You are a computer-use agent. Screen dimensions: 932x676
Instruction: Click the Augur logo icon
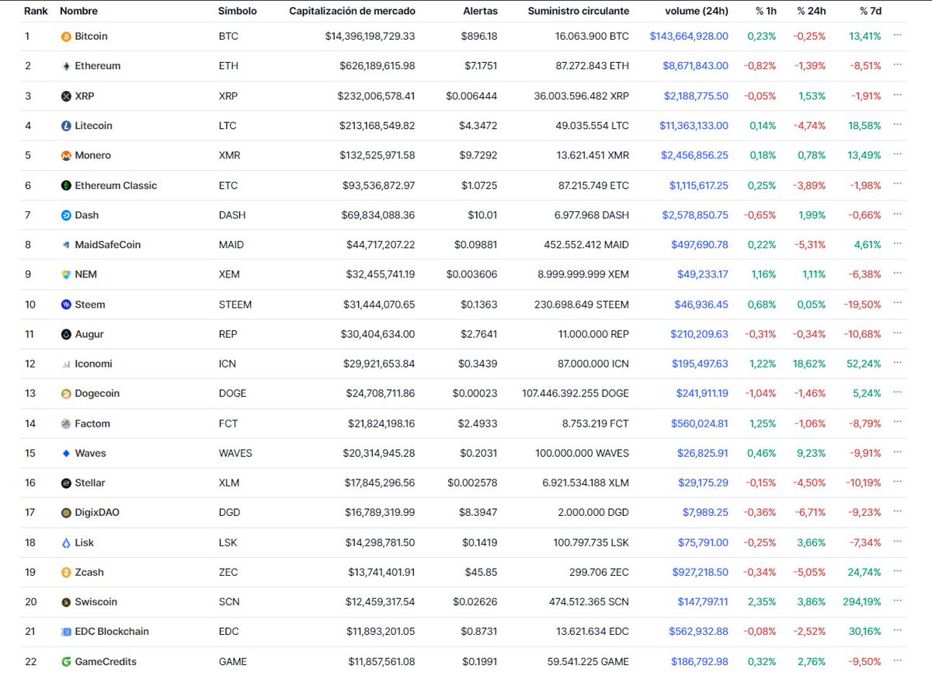[x=66, y=334]
